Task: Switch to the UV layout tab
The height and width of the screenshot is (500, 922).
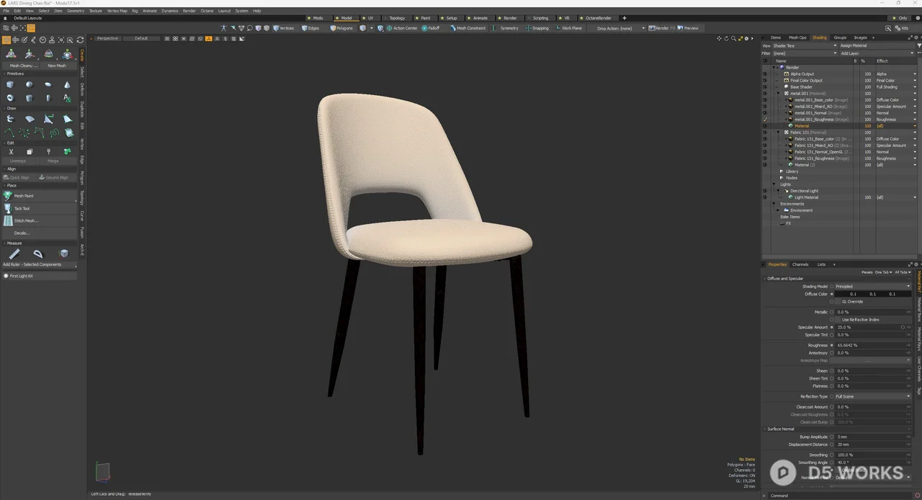Action: coord(370,18)
